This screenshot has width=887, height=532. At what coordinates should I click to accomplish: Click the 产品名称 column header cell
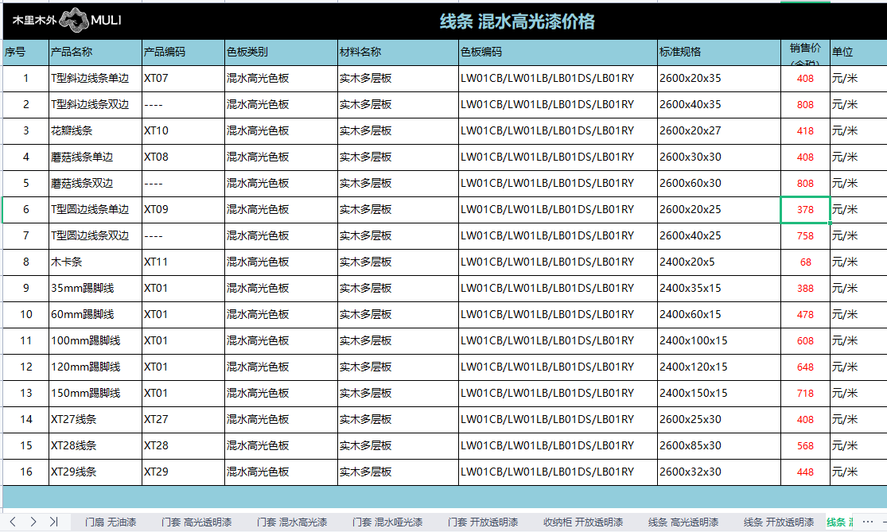tap(95, 52)
